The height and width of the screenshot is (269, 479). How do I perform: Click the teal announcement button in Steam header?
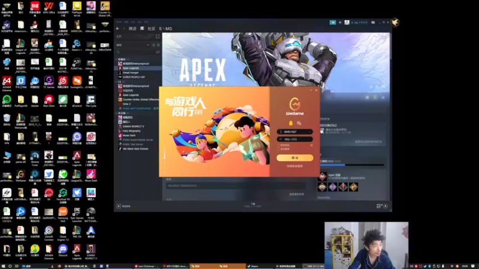coord(333,22)
